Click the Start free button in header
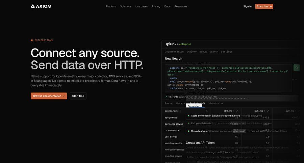This screenshot has height=163, width=304. (264, 6)
